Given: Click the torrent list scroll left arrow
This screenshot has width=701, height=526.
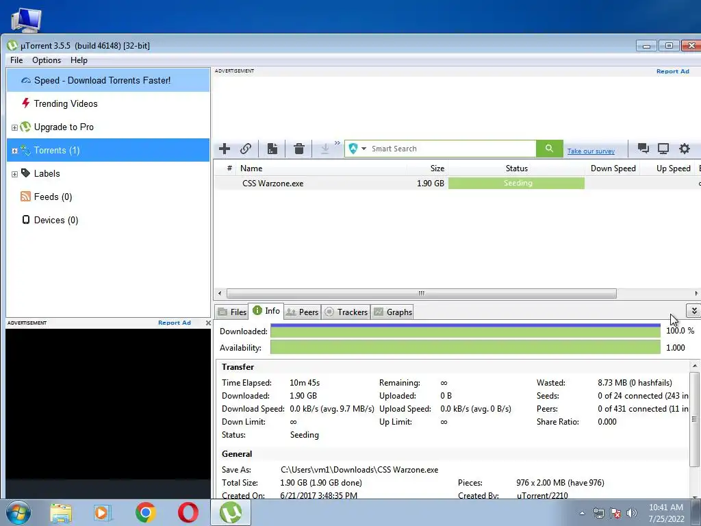Looking at the screenshot, I should [220, 294].
